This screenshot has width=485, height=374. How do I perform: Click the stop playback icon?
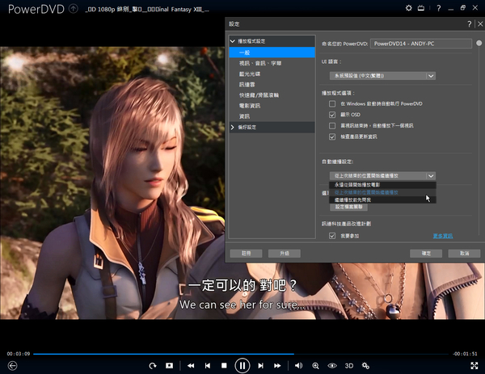click(x=224, y=366)
